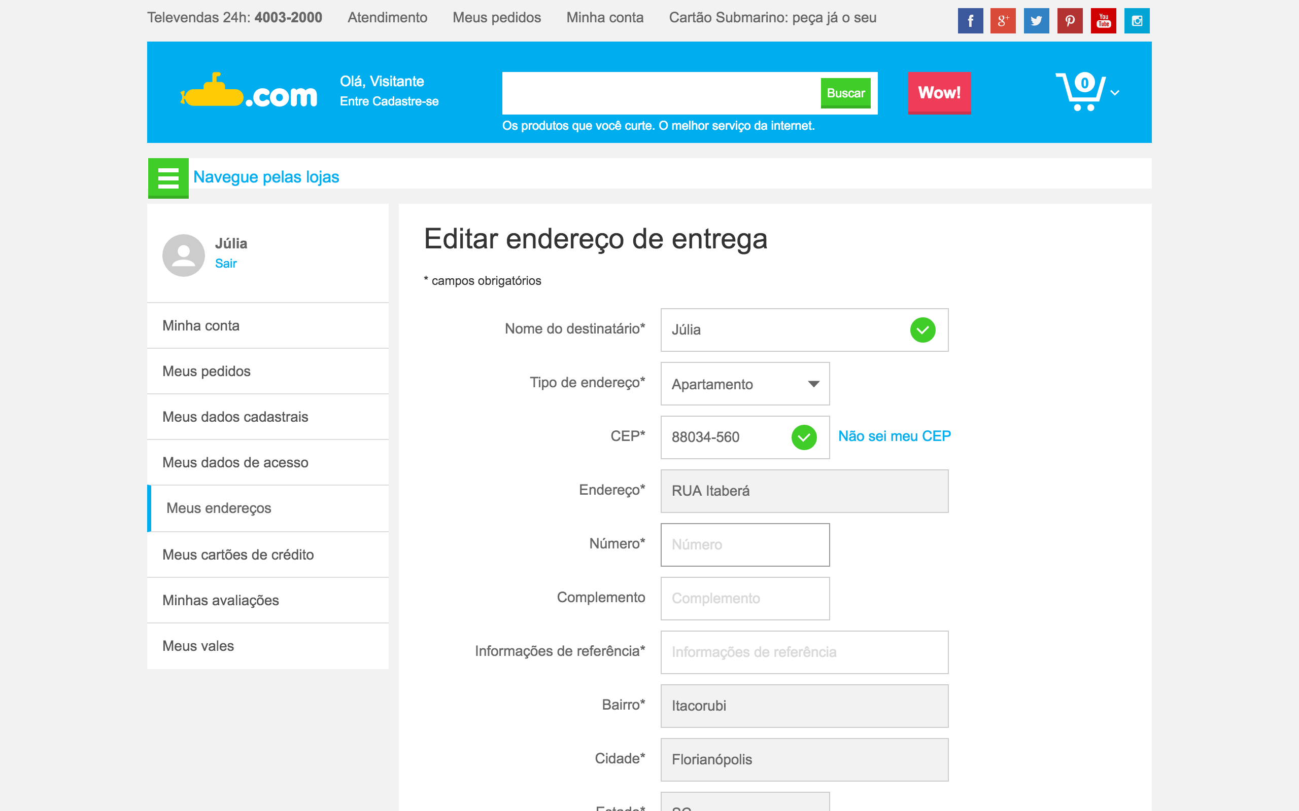Focus the Número input field
Image resolution: width=1299 pixels, height=811 pixels.
[x=744, y=545]
